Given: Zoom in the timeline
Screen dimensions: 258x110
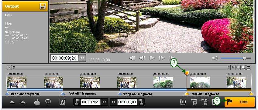Looking at the screenshot, I should coord(243,68).
